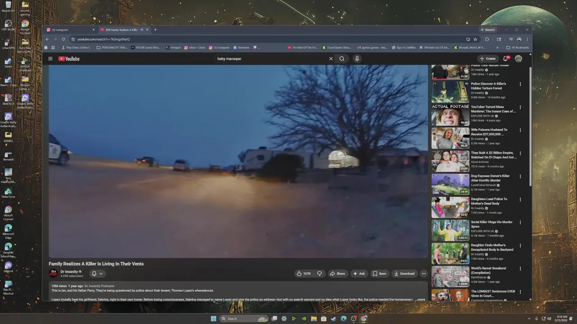Show hidden system tray icons

(530, 319)
